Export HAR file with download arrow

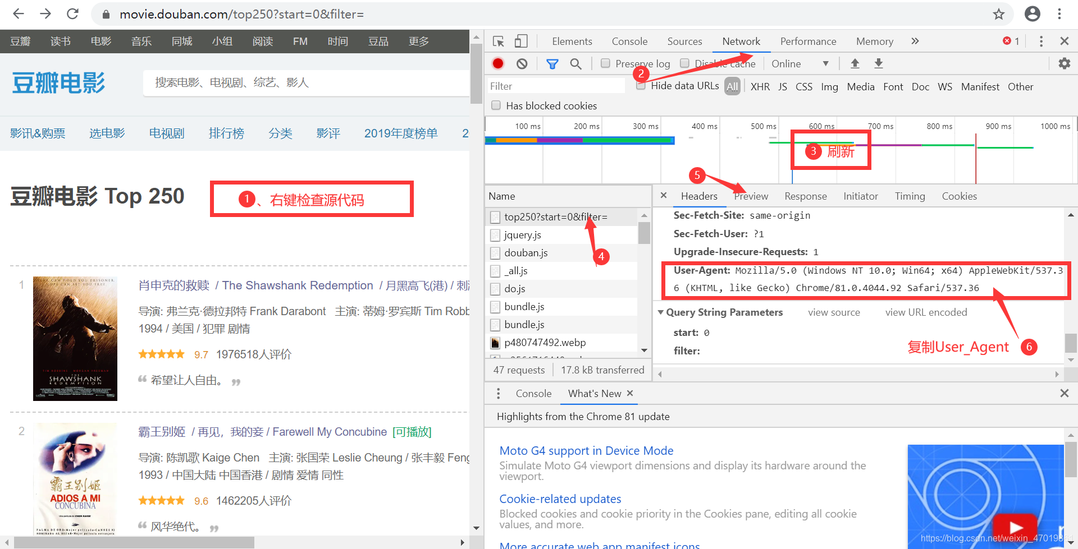tap(879, 64)
